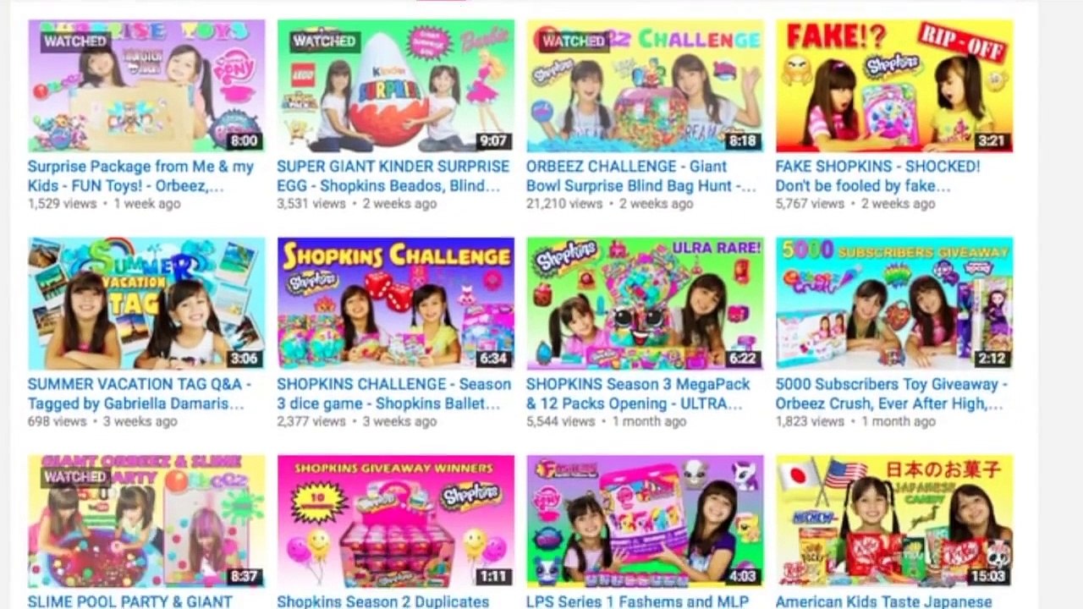Open the Shopkins Challenge dice game thumbnail
This screenshot has width=1083, height=609.
click(395, 304)
